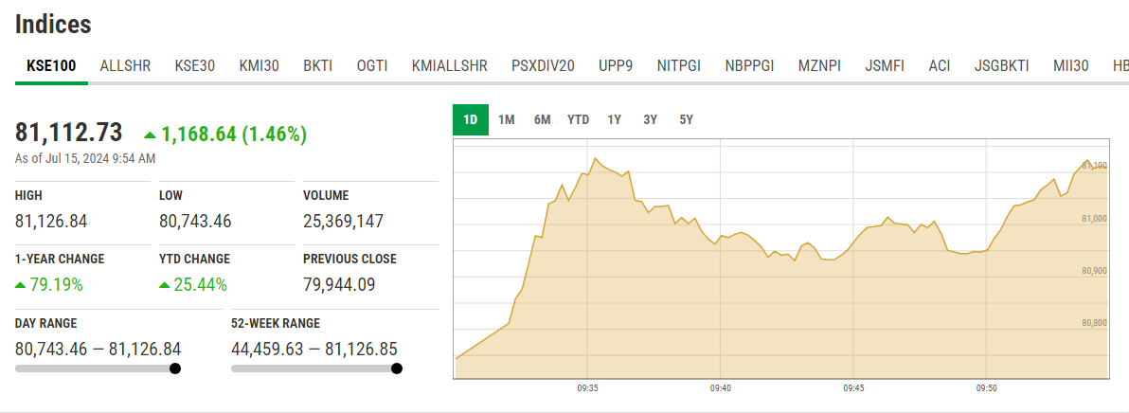1129x413 pixels.
Task: Click the index value 81,112.73
Action: point(69,134)
